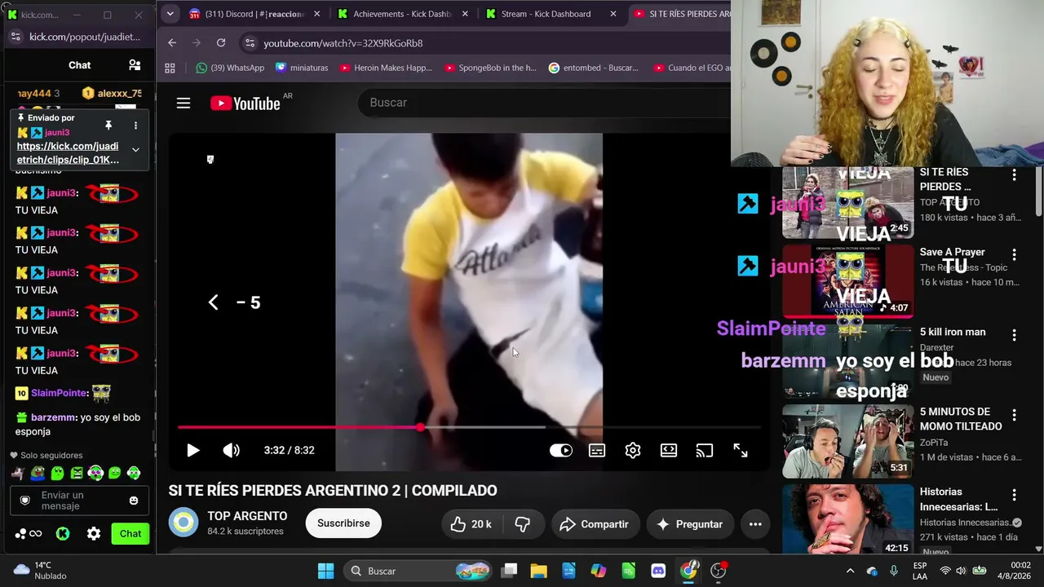Open the TOP ARGENTO channel name link
The image size is (1044, 587).
click(x=247, y=516)
